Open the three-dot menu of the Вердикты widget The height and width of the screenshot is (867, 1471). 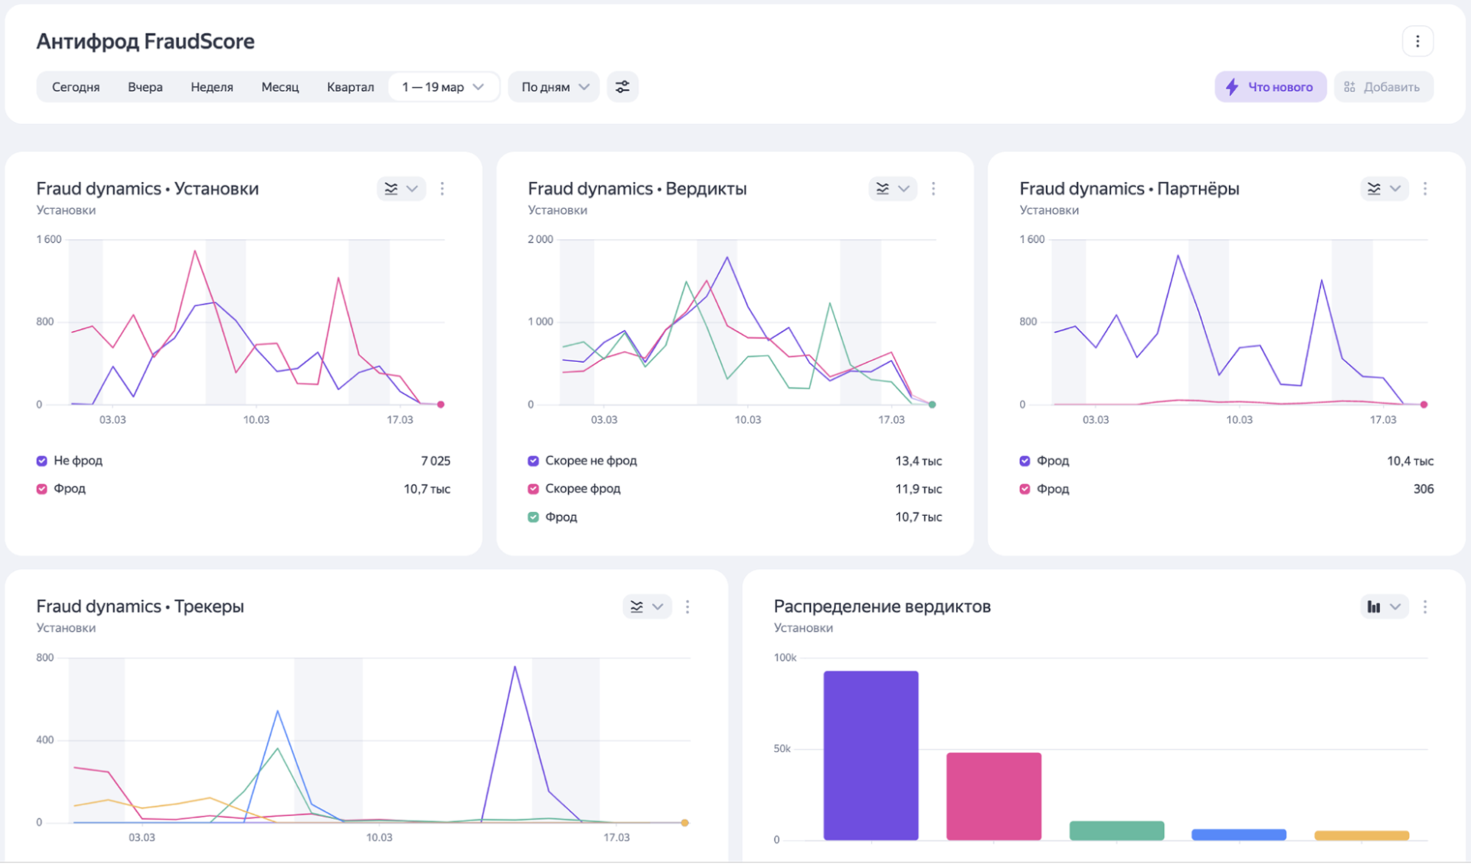click(x=934, y=189)
